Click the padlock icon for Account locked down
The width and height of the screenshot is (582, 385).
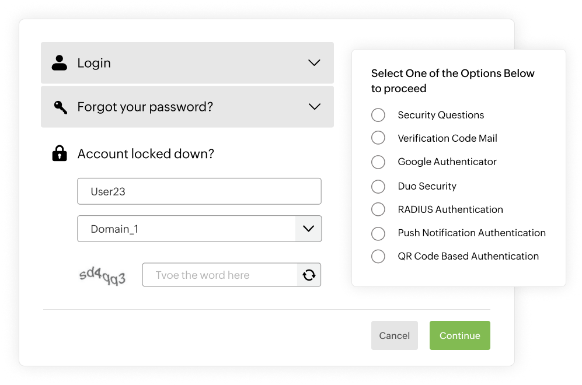pos(60,153)
